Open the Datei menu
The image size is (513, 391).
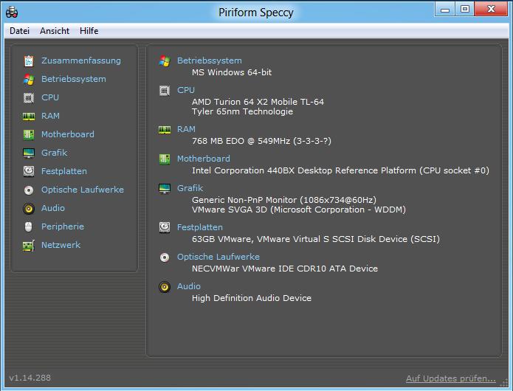[x=20, y=31]
